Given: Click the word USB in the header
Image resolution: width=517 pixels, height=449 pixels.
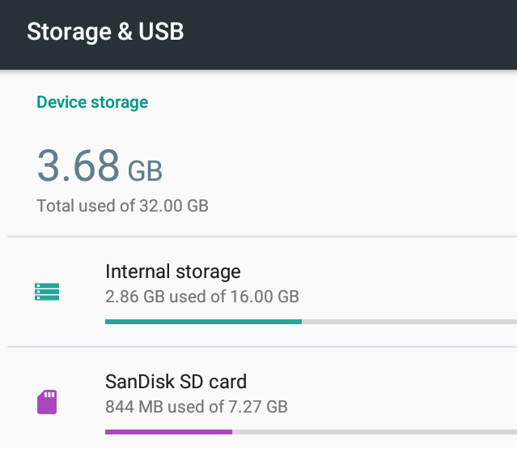Looking at the screenshot, I should 161,32.
